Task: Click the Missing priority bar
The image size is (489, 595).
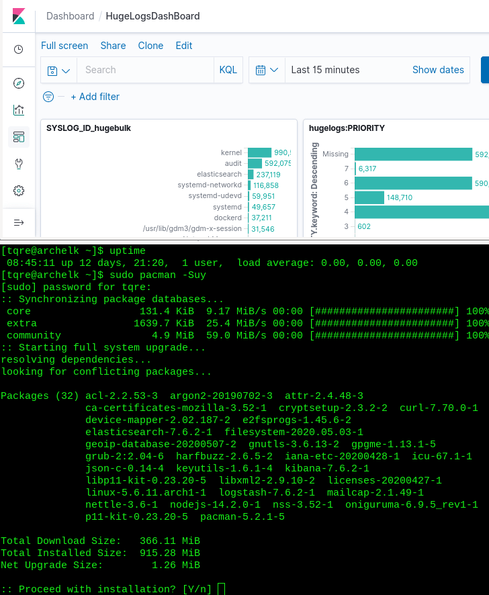Action: [x=414, y=154]
